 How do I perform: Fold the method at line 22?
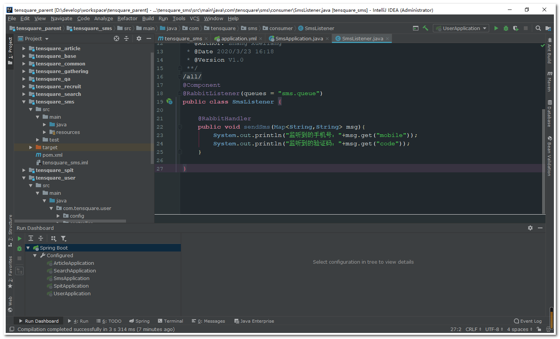pyautogui.click(x=180, y=127)
